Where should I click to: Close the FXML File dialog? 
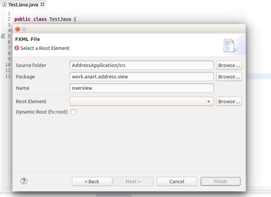(x=17, y=29)
